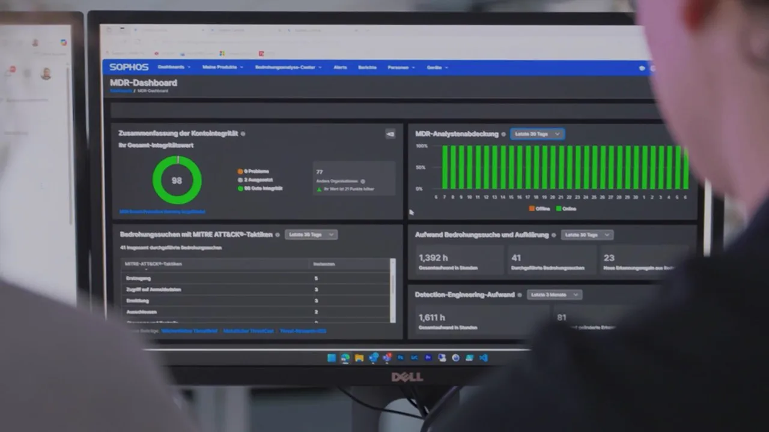Click the 23 new detection rules card
Image resolution: width=769 pixels, height=432 pixels.
pyautogui.click(x=644, y=261)
